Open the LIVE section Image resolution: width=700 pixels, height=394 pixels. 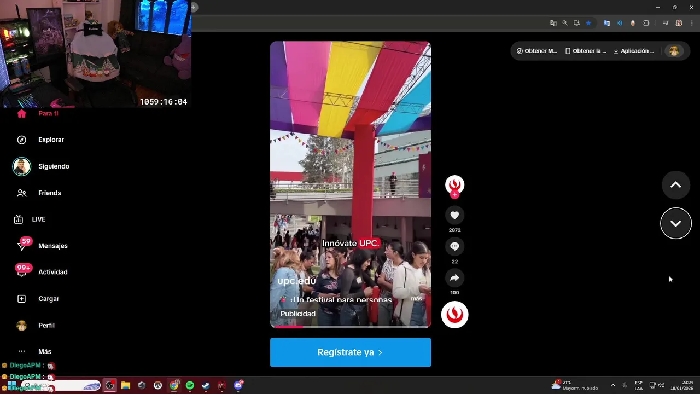[30, 219]
